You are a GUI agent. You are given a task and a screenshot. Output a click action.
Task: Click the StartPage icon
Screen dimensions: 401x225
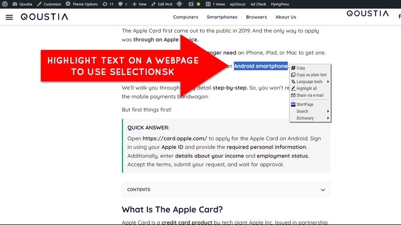pos(293,104)
